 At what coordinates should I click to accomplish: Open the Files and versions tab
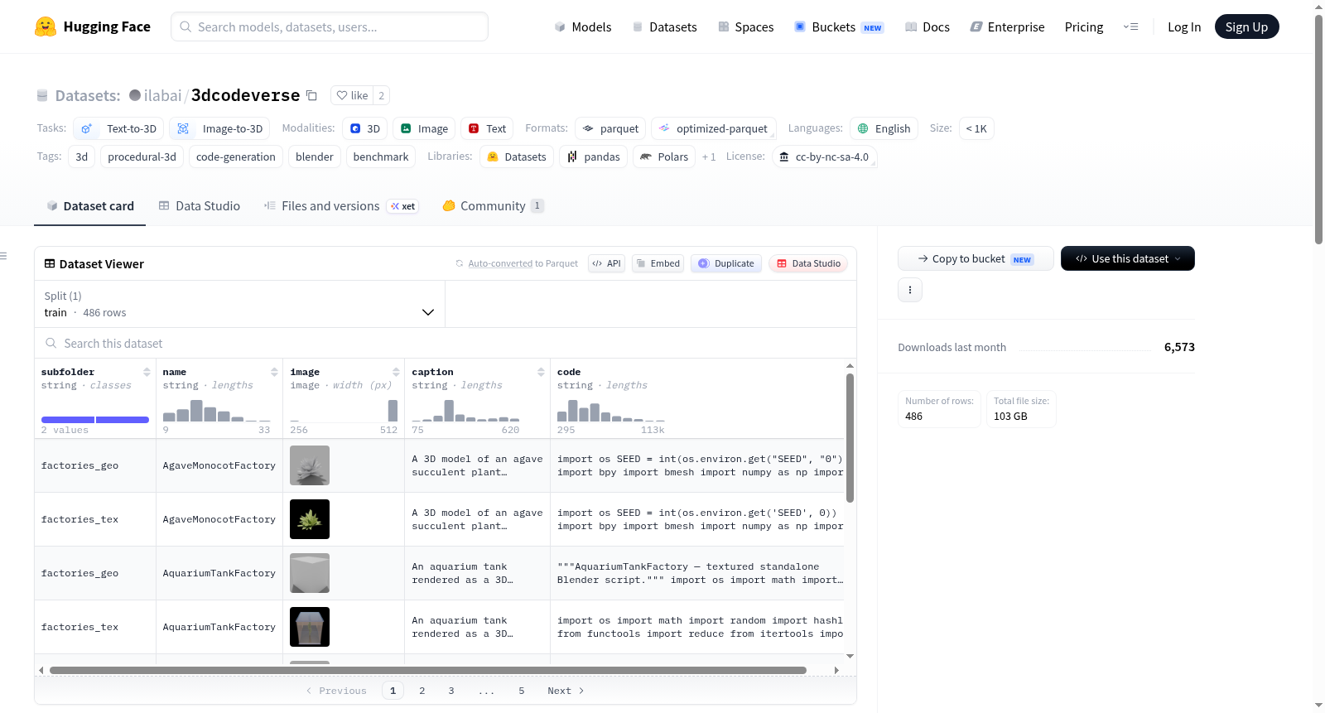pyautogui.click(x=340, y=205)
